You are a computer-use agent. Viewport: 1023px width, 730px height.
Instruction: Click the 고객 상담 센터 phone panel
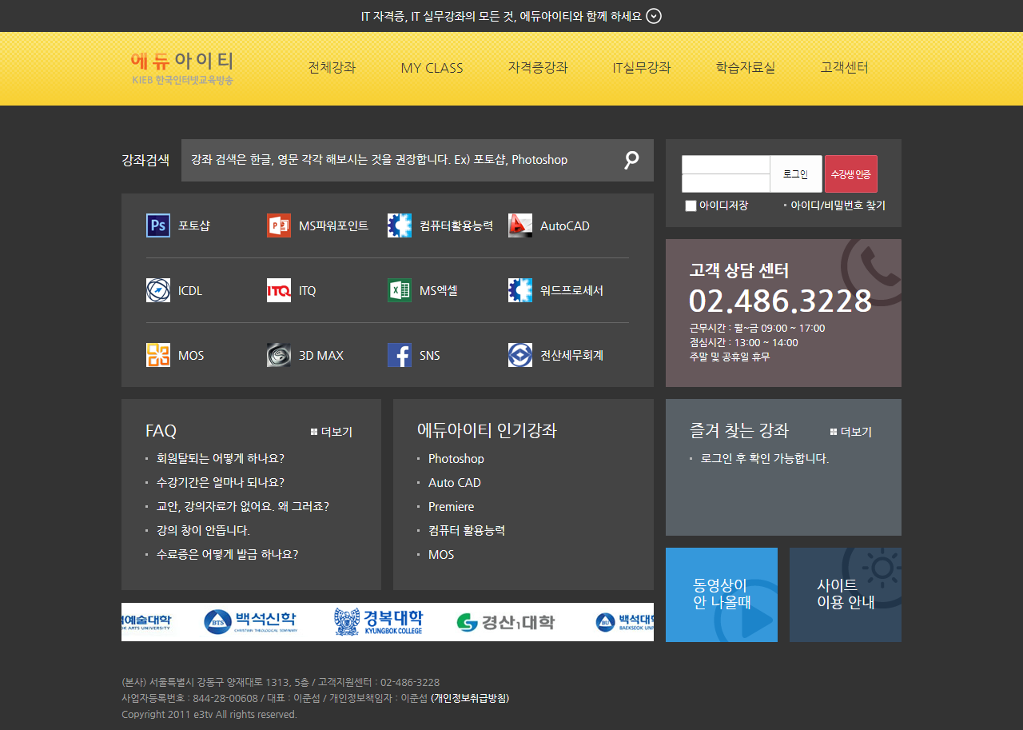pos(783,313)
